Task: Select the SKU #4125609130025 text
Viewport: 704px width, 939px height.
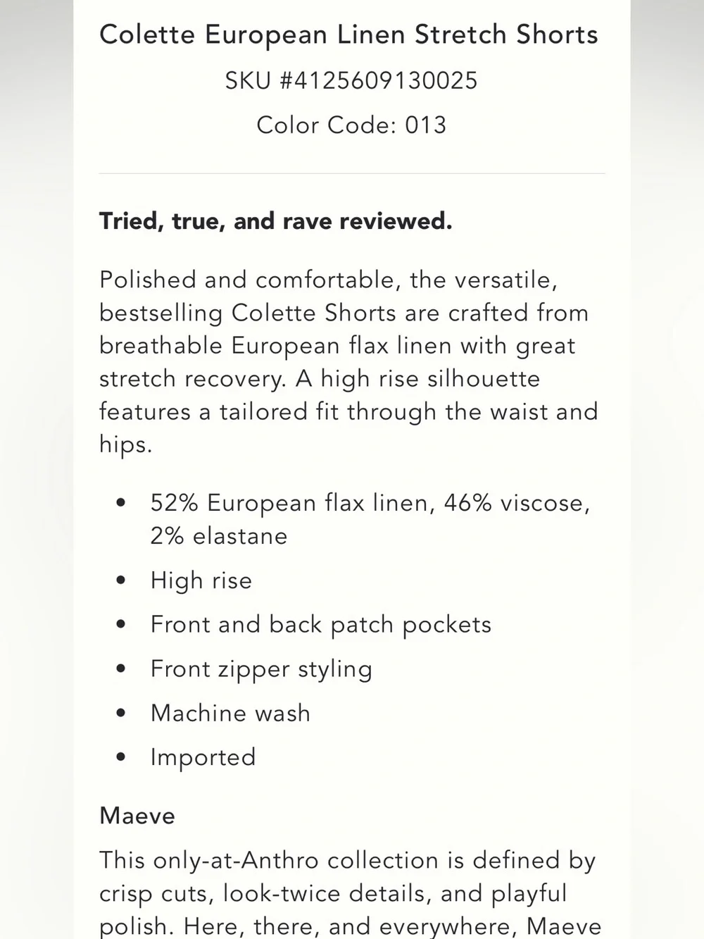Action: [351, 80]
